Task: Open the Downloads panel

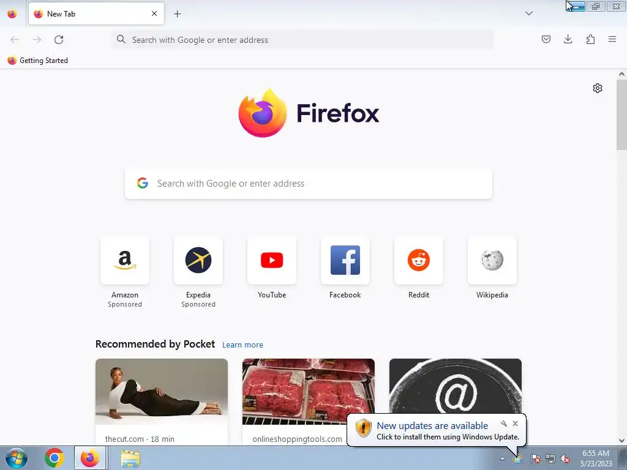Action: [x=568, y=39]
